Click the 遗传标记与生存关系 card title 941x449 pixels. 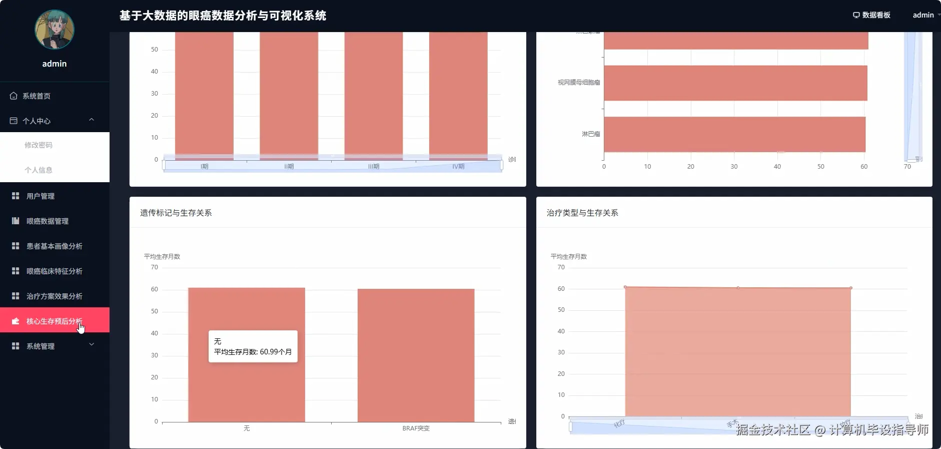[x=176, y=213]
